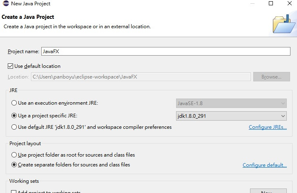Click the Java project folder wizard icon

pyautogui.click(x=284, y=22)
